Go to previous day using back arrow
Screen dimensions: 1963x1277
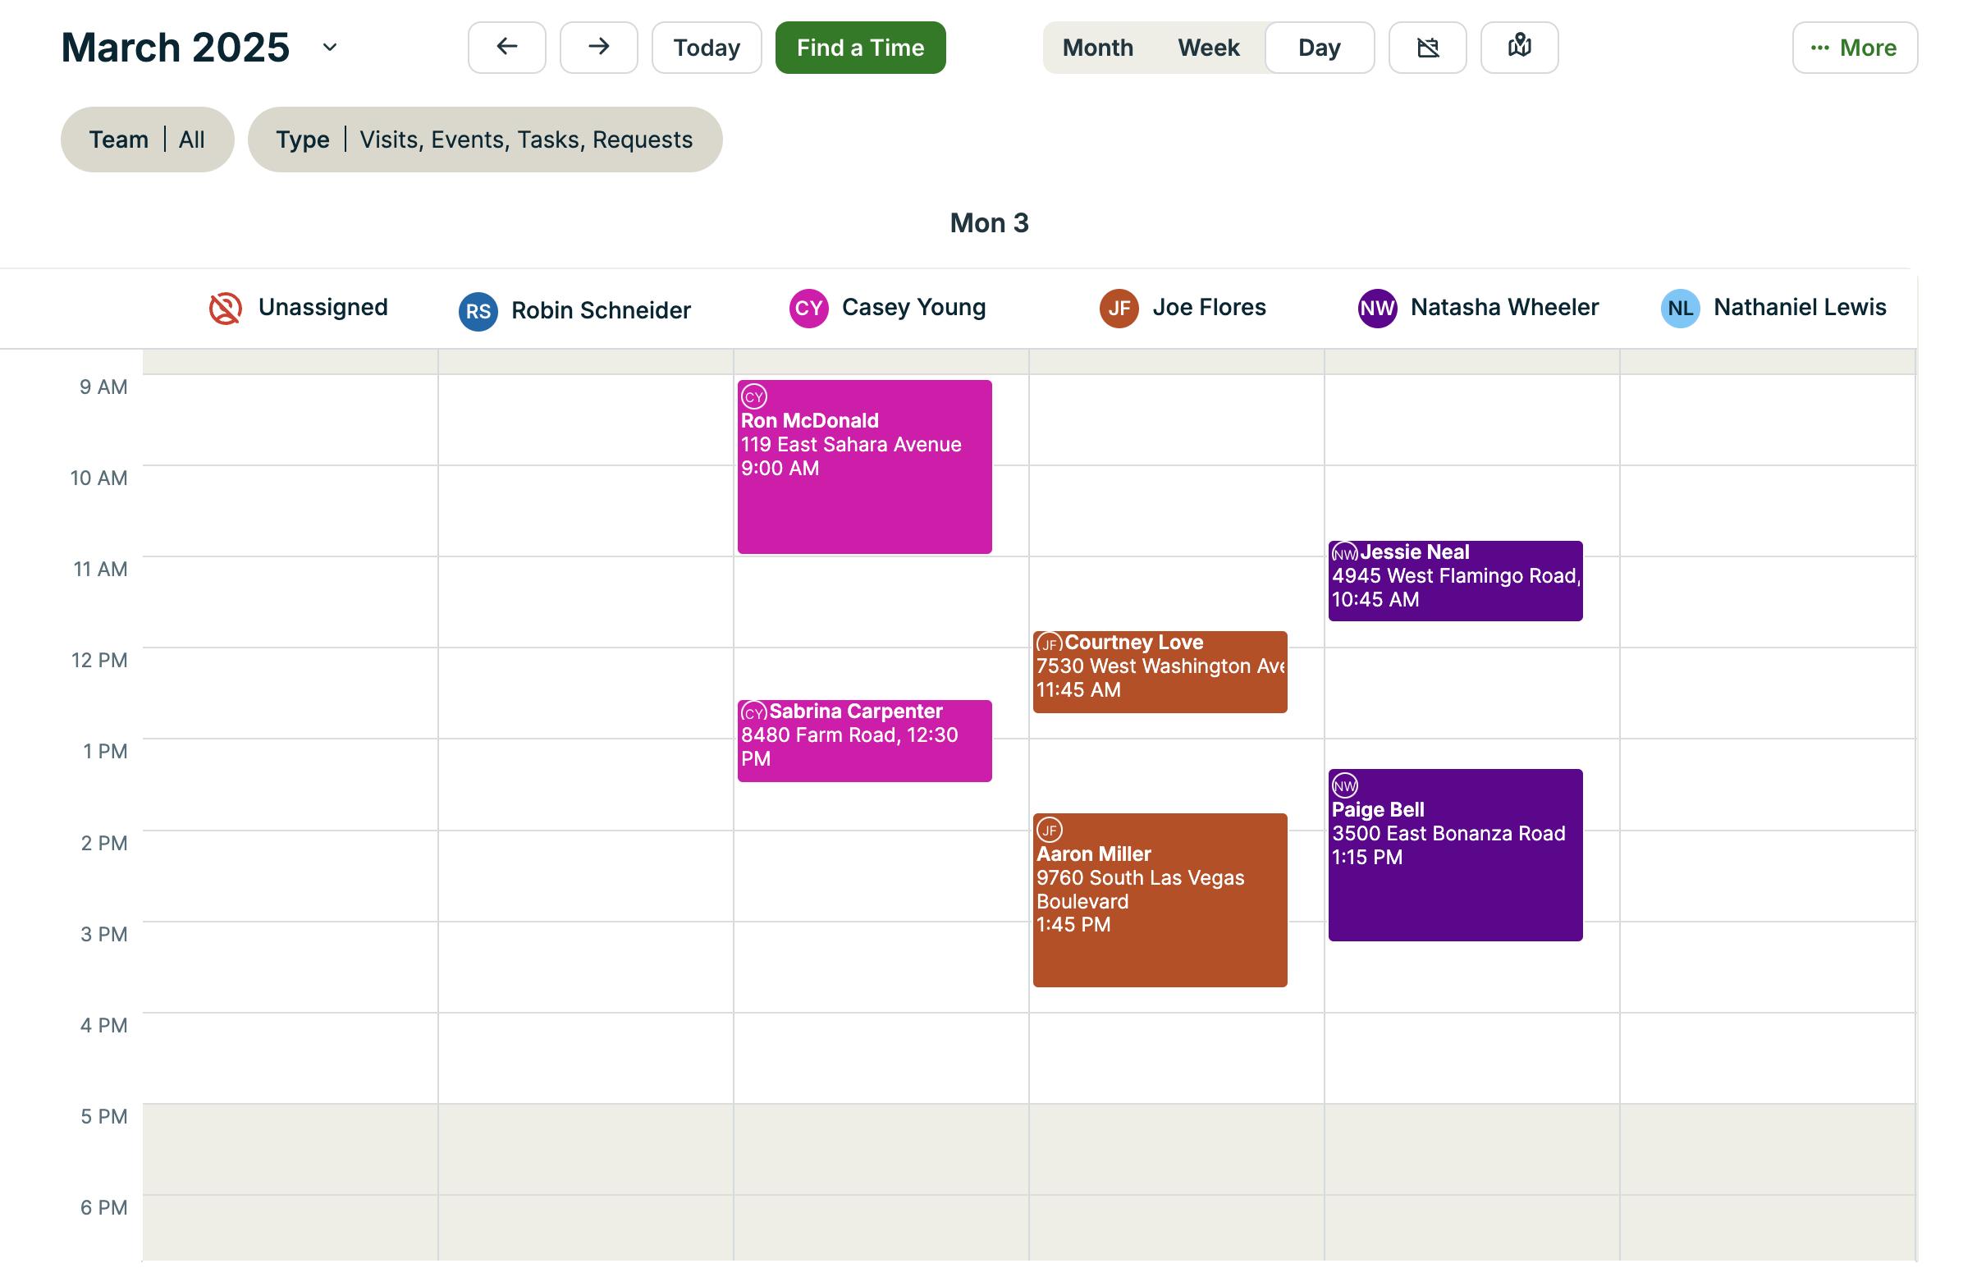pos(506,48)
